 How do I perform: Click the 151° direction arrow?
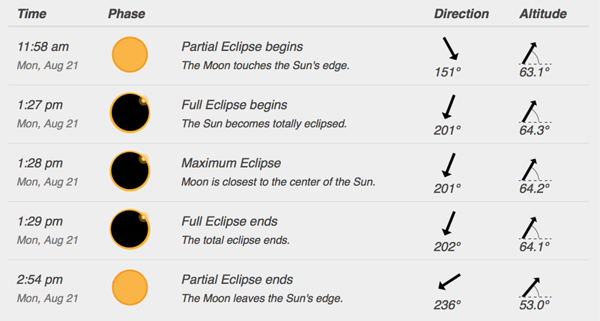pos(450,49)
